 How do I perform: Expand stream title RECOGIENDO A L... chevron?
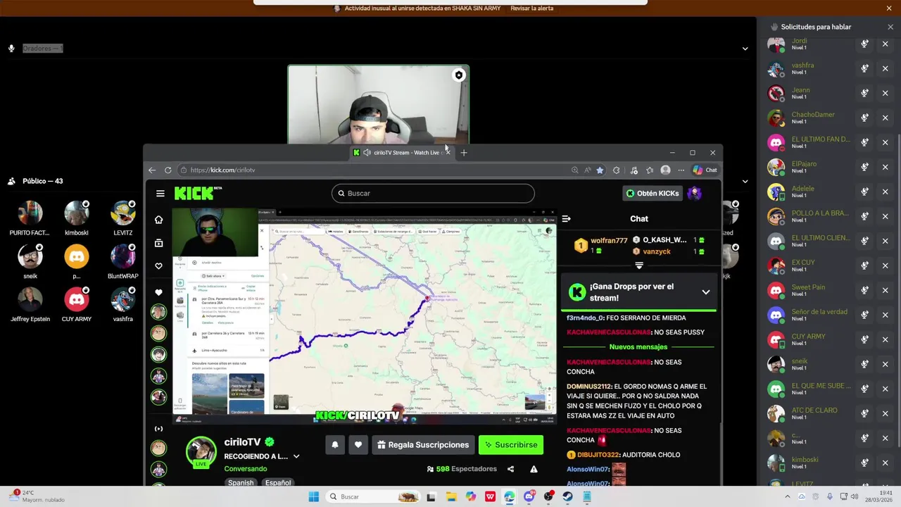click(x=296, y=456)
